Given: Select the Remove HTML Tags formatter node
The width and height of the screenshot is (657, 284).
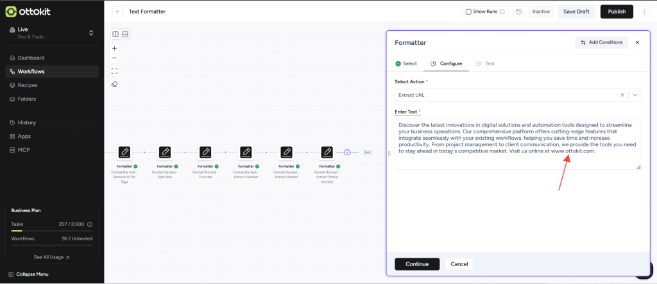Looking at the screenshot, I should pos(124,152).
